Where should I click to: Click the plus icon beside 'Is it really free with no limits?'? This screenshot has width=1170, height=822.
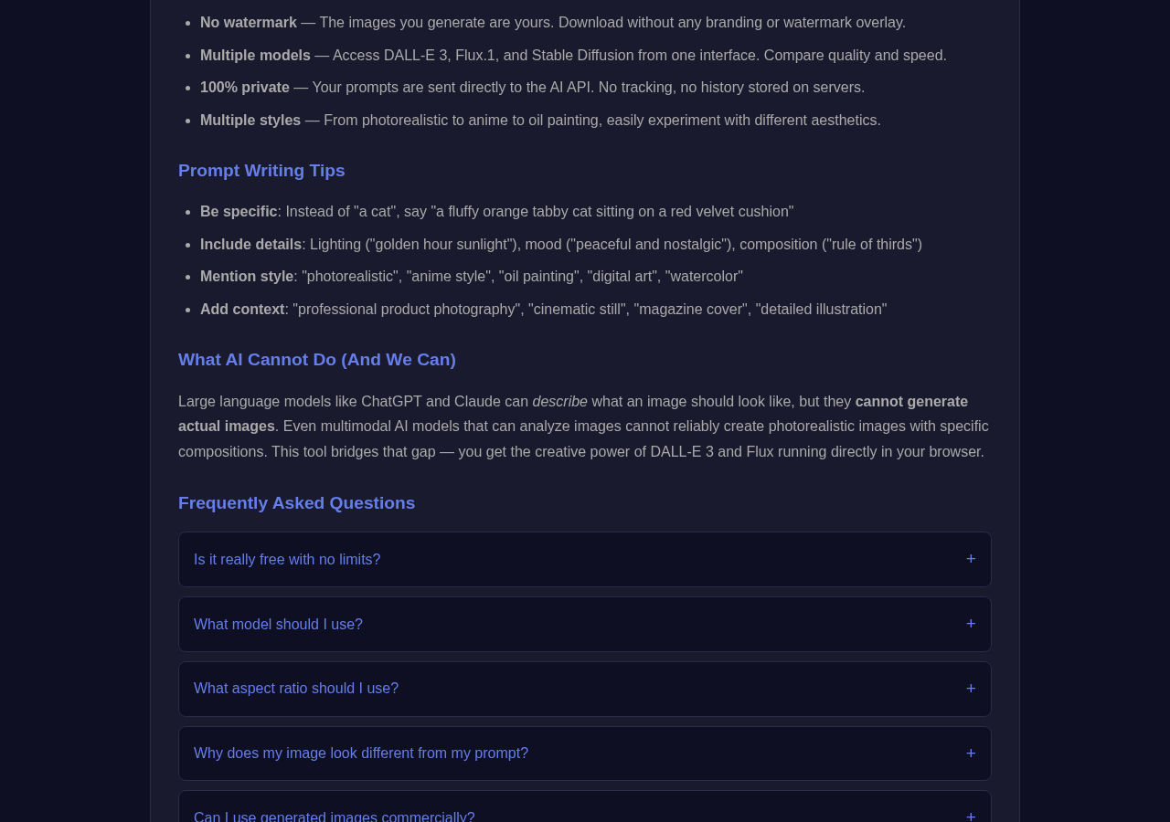(971, 559)
